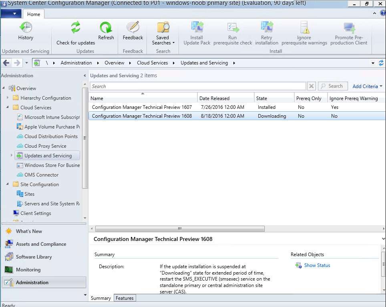Collapse the Overview tree node
The height and width of the screenshot is (307, 386).
coord(4,88)
